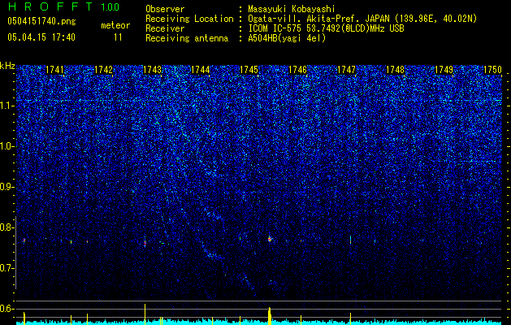Viewport: 511px width, 325px height.
Task: Select the Ogata-vill. Akita-Pref. JAPAN location text
Action: (x=362, y=19)
